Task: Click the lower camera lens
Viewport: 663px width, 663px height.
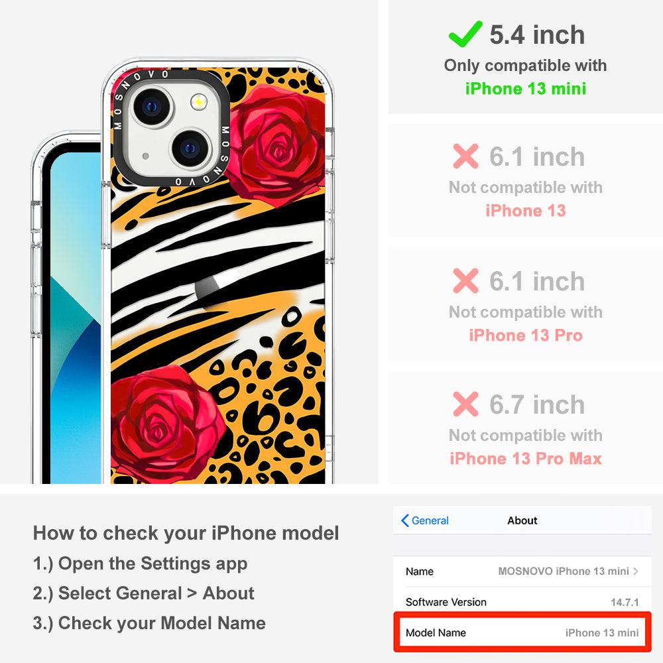Action: (x=190, y=149)
